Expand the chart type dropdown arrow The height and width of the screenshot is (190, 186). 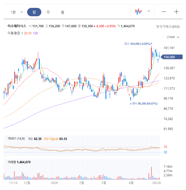click(x=149, y=11)
